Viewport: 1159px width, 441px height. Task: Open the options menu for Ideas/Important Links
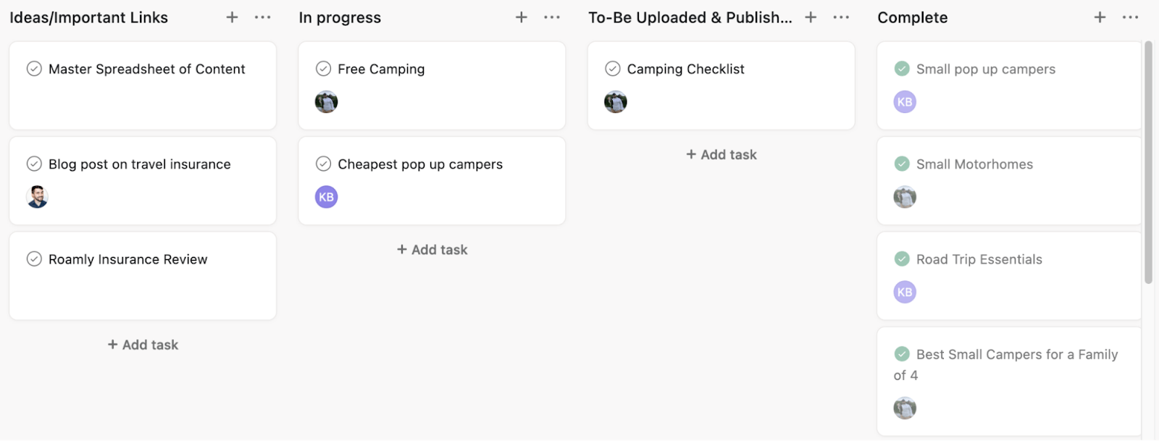tap(262, 17)
